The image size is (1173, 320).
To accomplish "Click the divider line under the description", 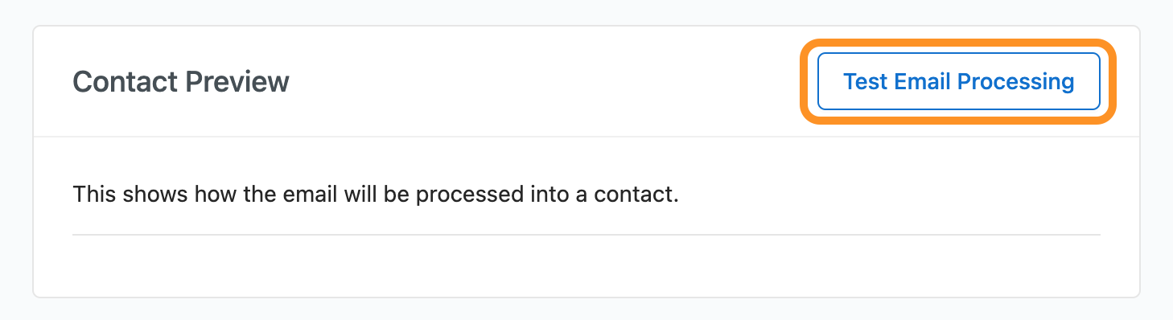I will point(586,235).
